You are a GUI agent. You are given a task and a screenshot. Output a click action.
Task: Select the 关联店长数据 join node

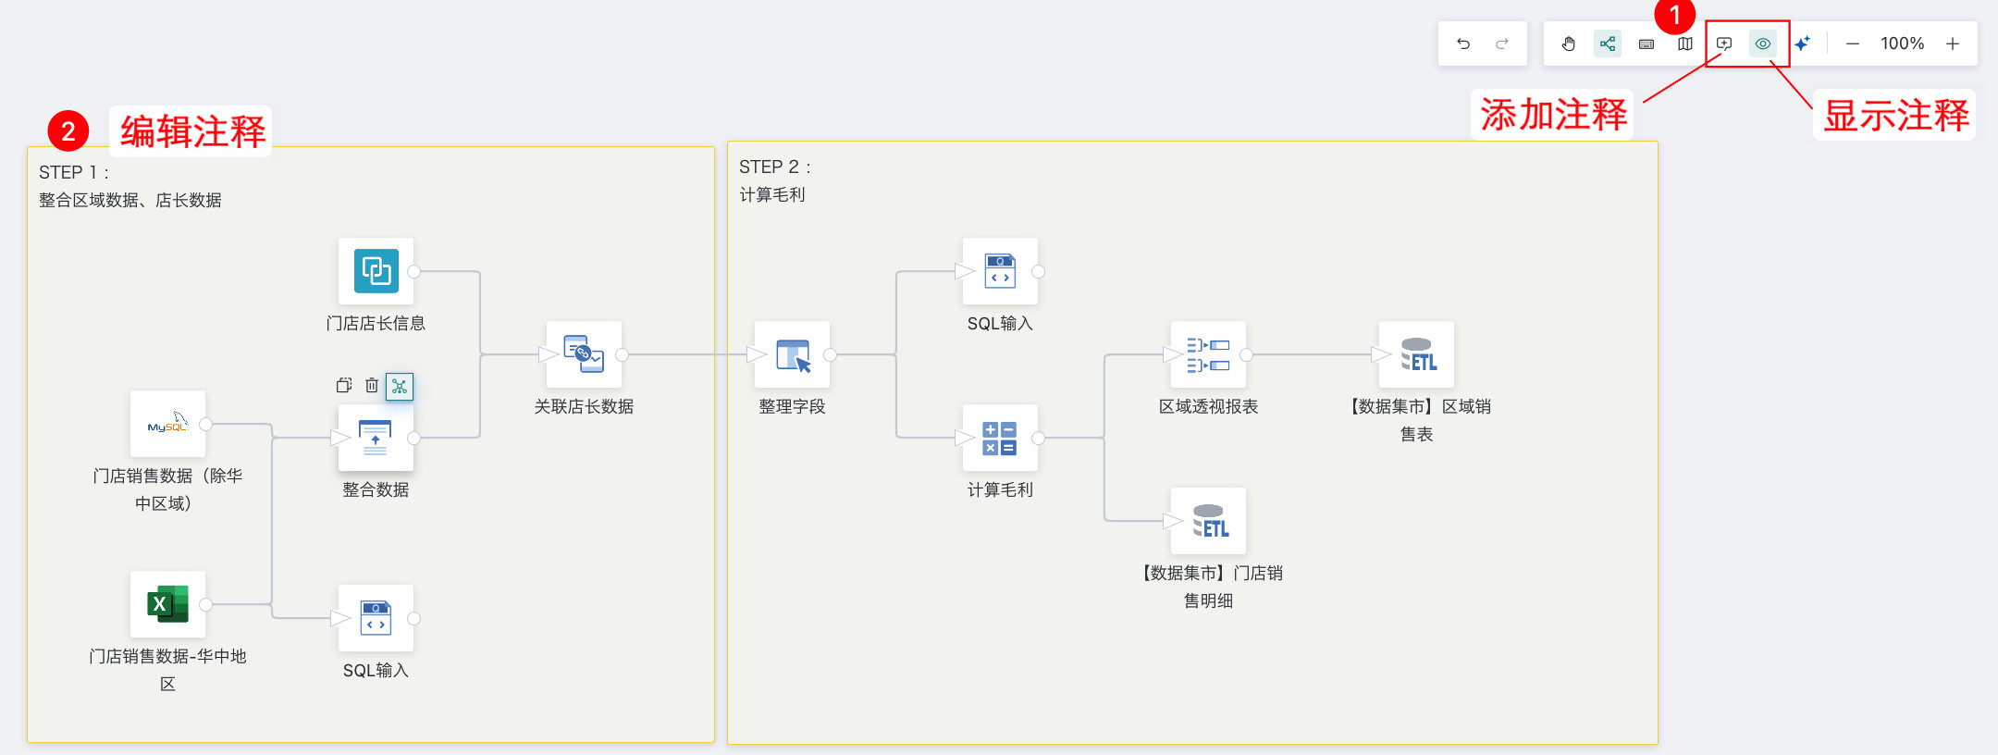point(584,354)
